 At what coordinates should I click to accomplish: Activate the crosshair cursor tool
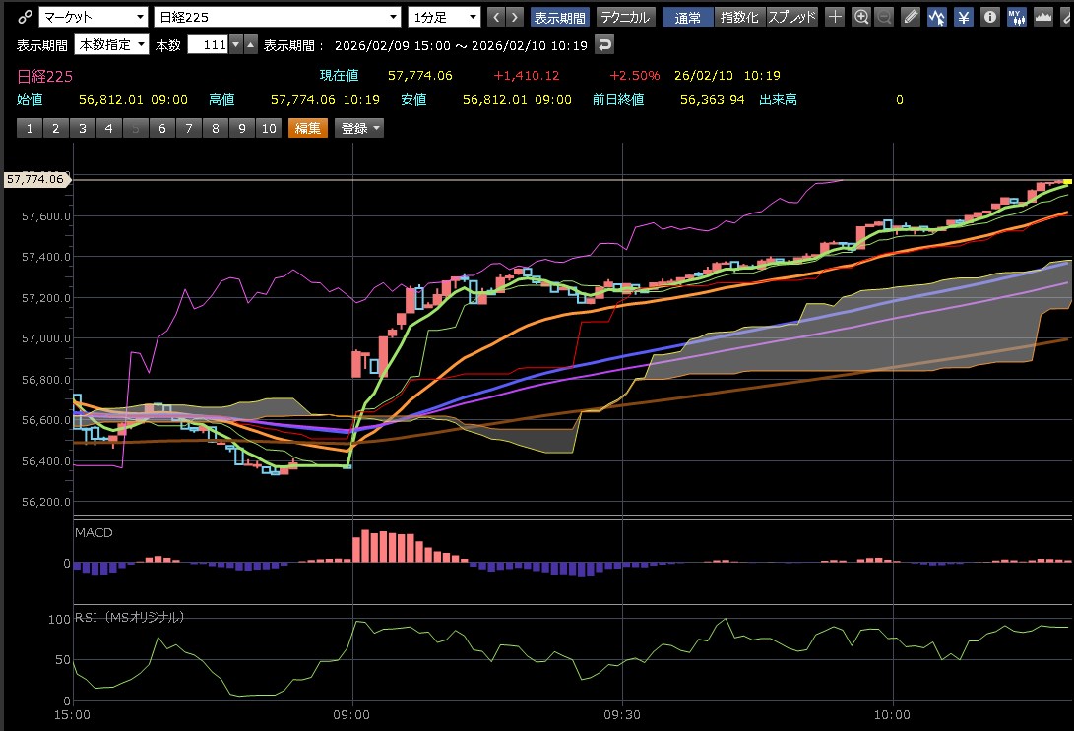pyautogui.click(x=835, y=17)
